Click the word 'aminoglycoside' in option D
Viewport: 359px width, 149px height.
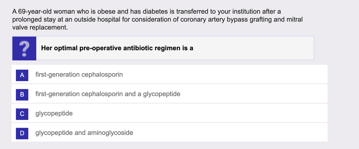point(113,133)
